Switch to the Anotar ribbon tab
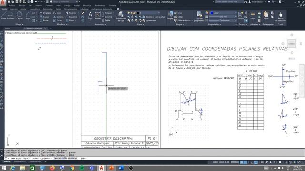The image size is (305, 171). click(23, 9)
